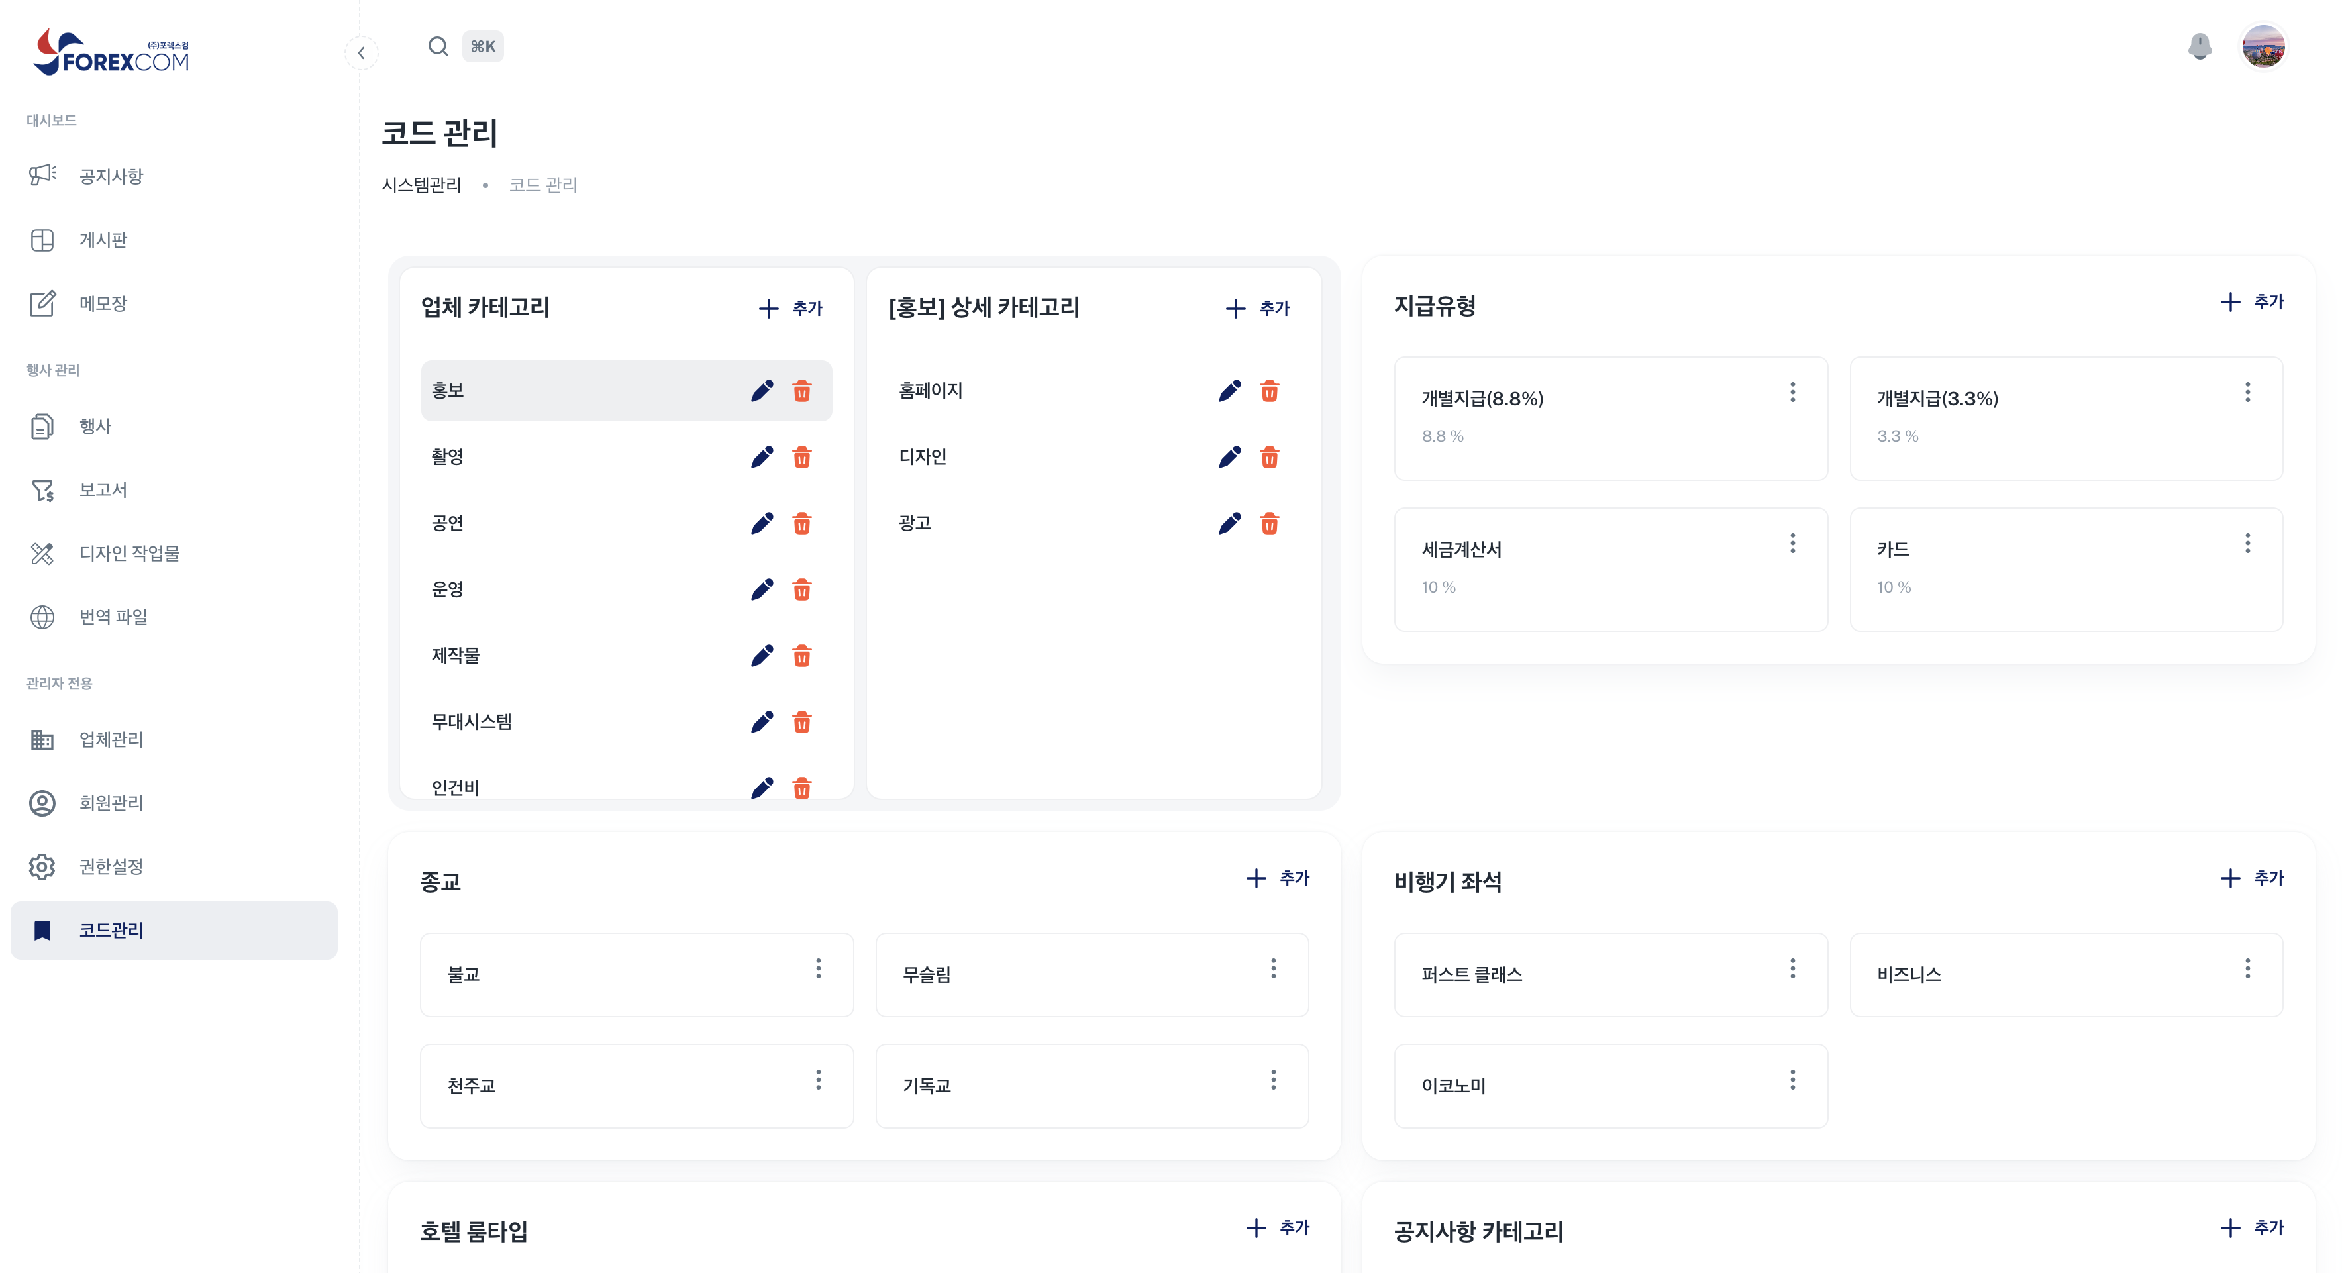
Task: Open three-dot menu on 세금계산서 card
Action: 1792,543
